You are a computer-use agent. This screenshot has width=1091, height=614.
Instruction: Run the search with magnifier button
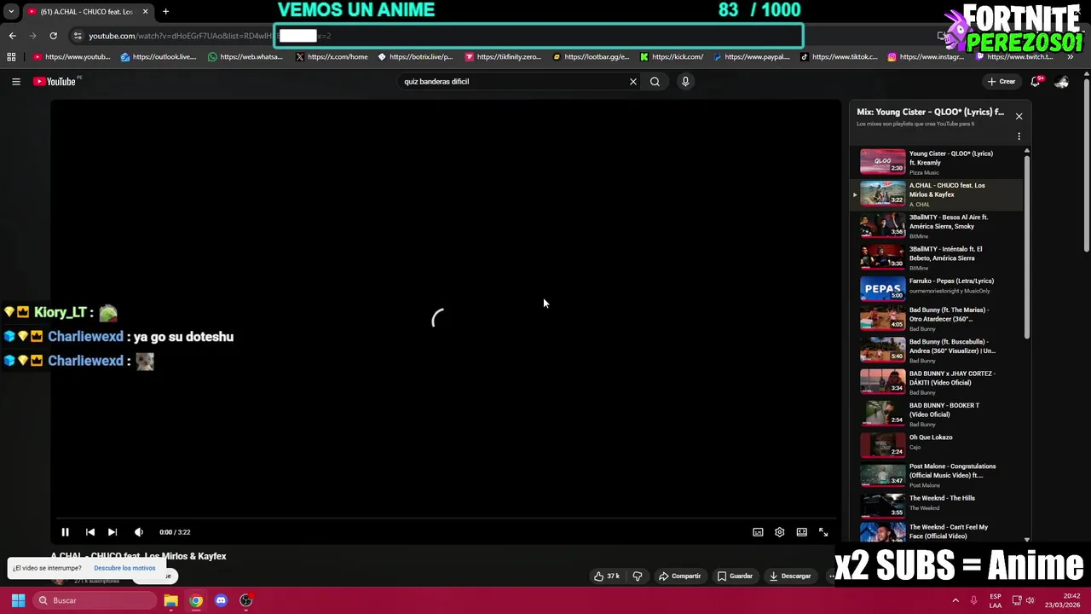pos(655,82)
